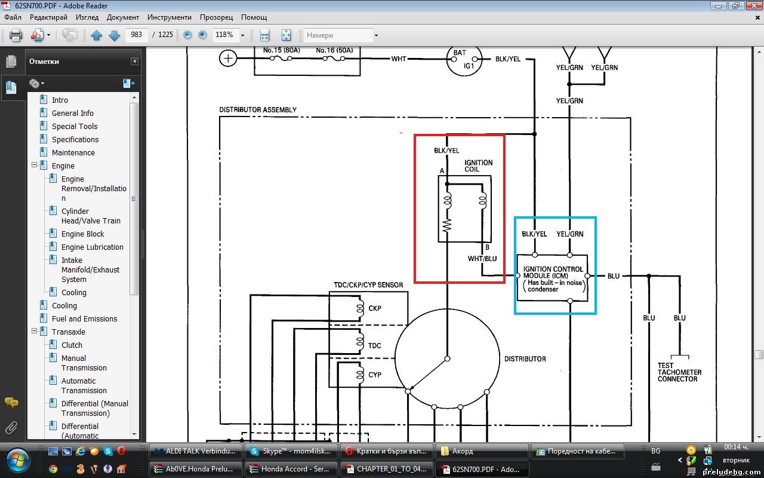Open the zoom percentage dropdown arrow

(x=242, y=35)
